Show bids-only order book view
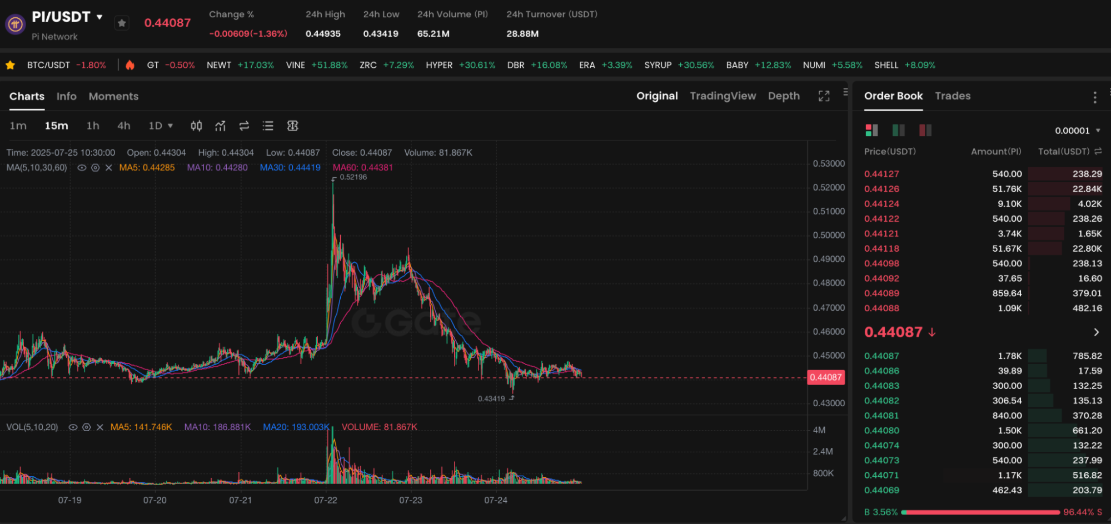Viewport: 1111px width, 524px height. 898,130
